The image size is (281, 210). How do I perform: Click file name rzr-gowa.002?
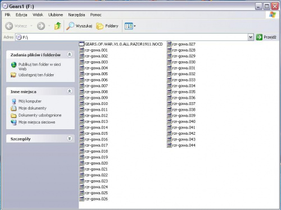pos(96,56)
